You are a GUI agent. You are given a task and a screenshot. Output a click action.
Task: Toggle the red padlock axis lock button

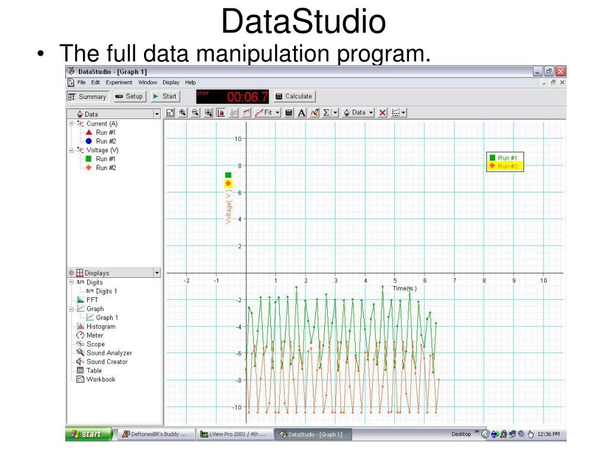point(221,113)
